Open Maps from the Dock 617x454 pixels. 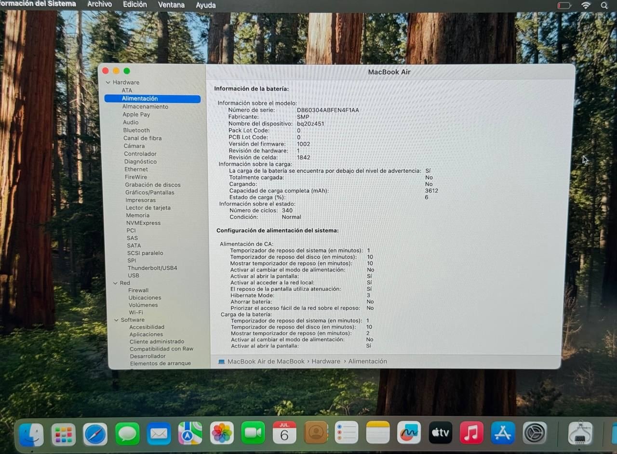click(190, 433)
